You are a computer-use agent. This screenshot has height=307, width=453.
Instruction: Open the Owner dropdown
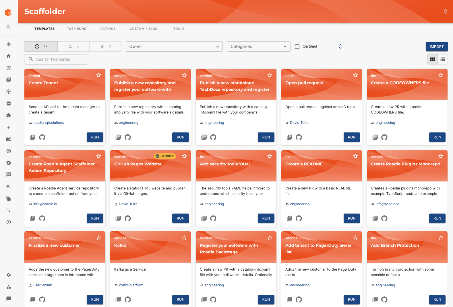click(174, 46)
